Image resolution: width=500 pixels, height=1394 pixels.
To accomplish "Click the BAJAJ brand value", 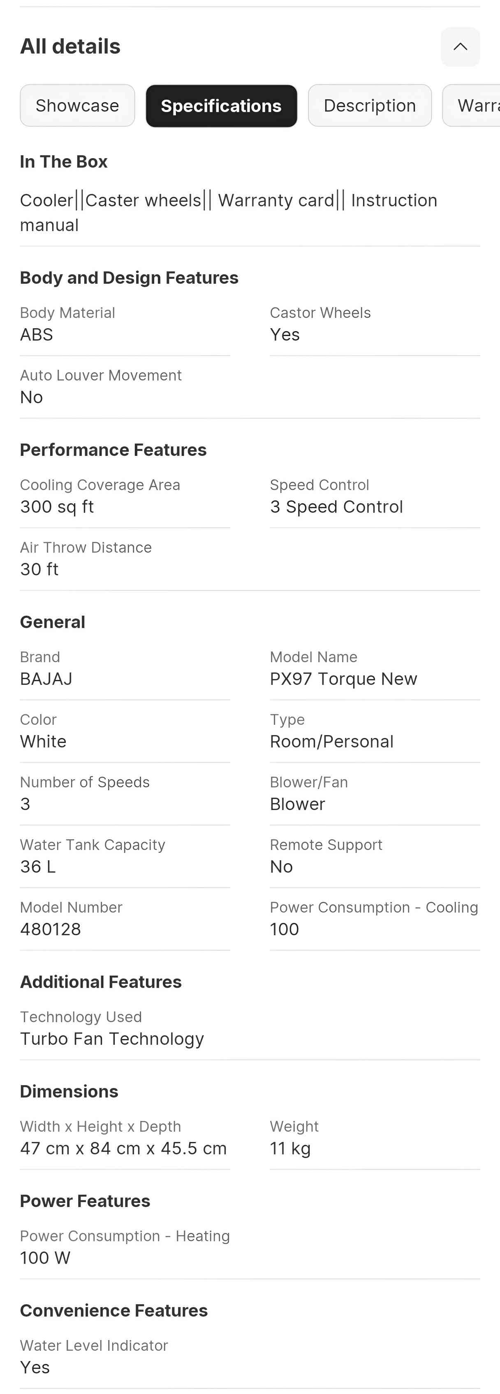I will click(46, 679).
